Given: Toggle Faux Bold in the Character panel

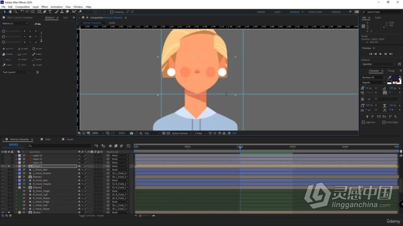Looking at the screenshot, I should pyautogui.click(x=367, y=117).
